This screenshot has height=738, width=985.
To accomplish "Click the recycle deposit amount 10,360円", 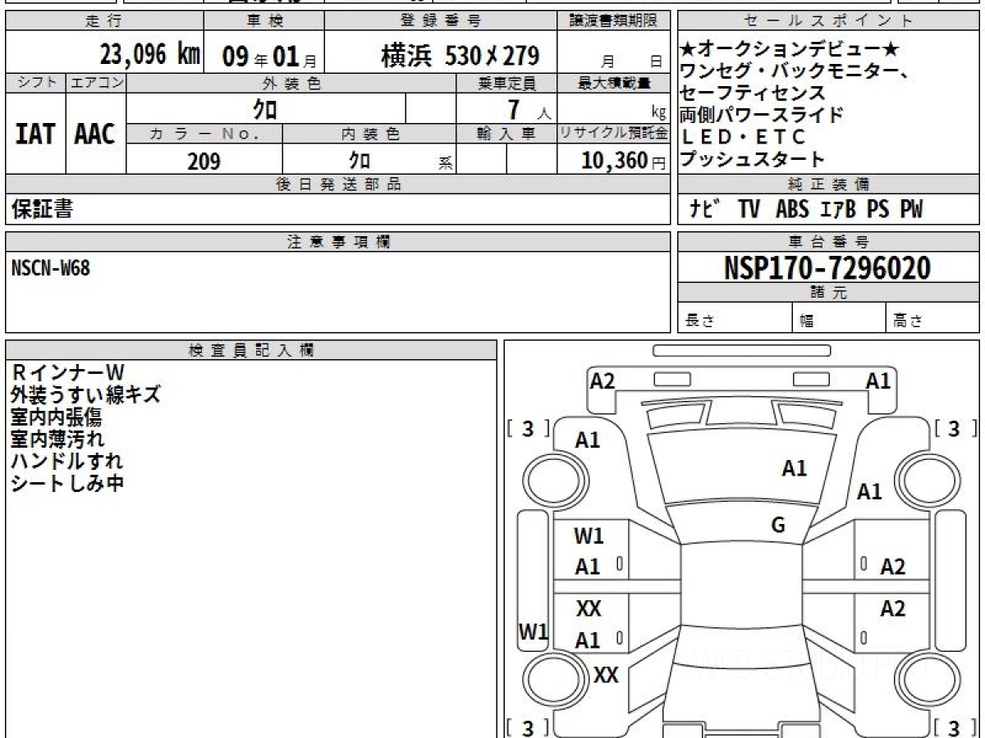I will click(614, 161).
